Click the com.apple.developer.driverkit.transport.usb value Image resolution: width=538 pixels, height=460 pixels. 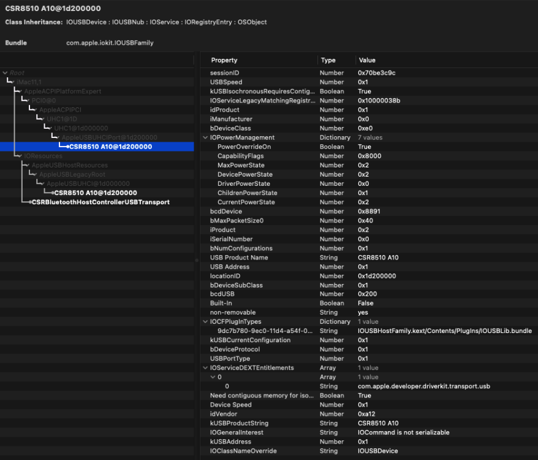click(x=424, y=386)
